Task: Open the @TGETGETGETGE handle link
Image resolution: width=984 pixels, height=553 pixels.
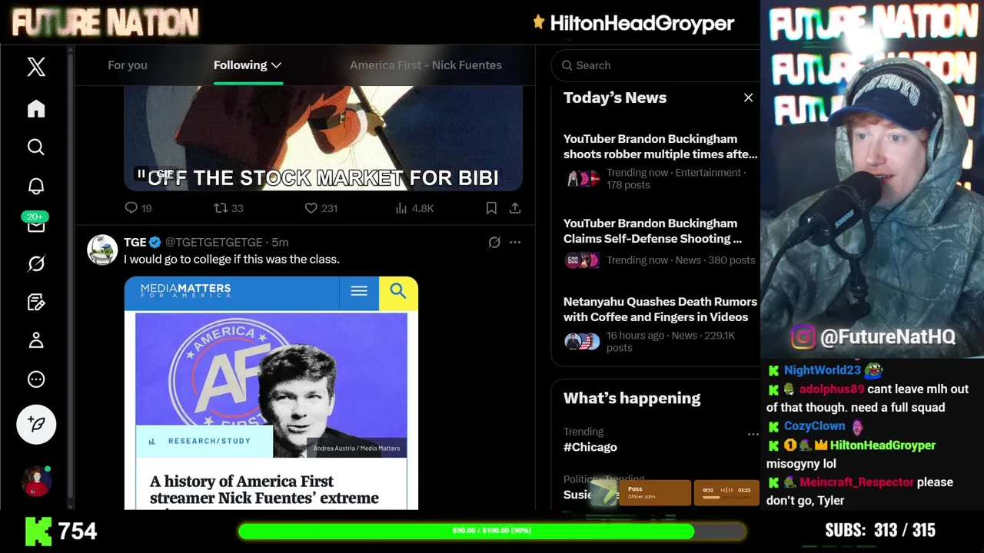Action: coord(214,242)
